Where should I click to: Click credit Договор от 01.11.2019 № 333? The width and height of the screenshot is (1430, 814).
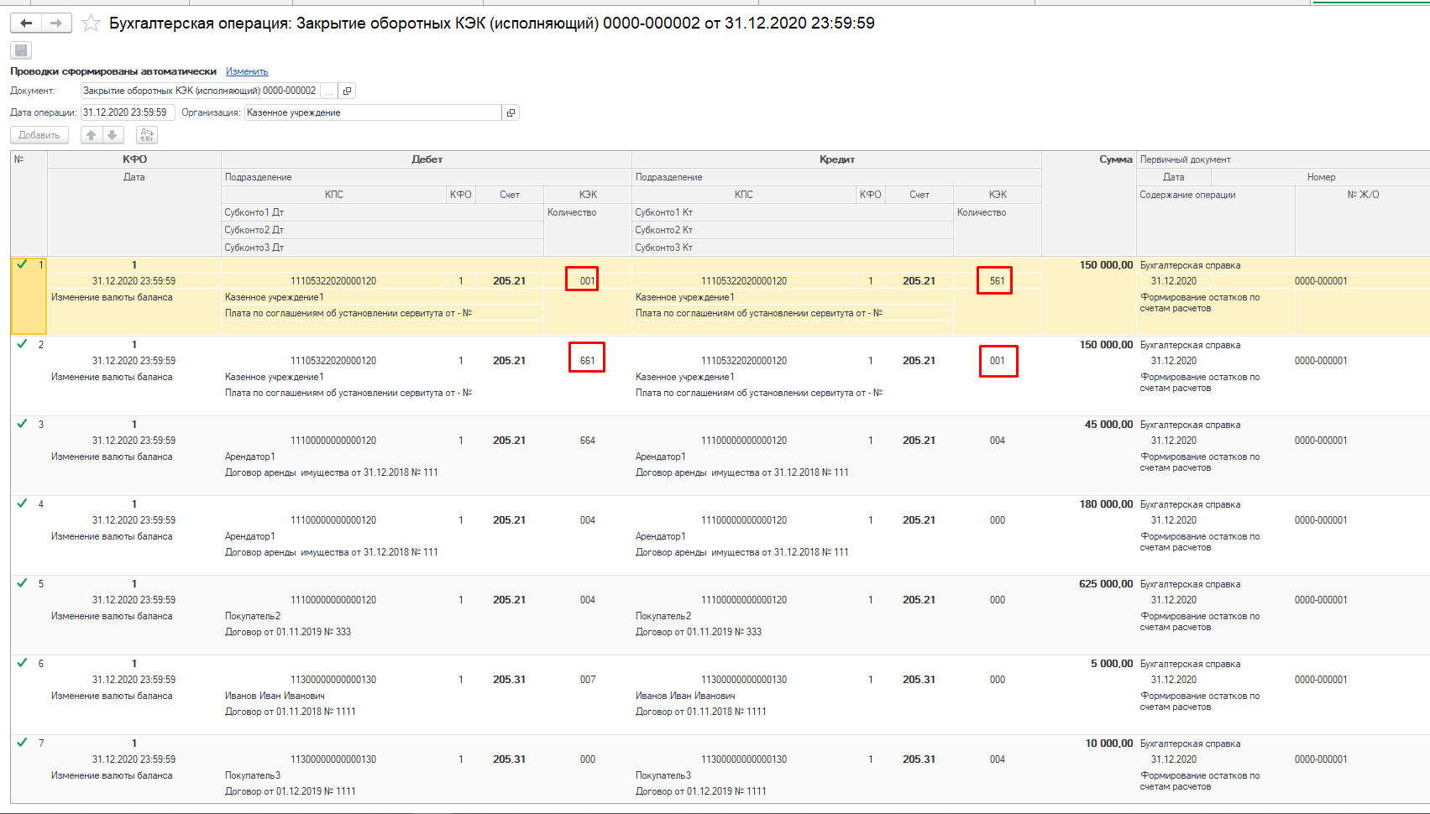pyautogui.click(x=699, y=632)
